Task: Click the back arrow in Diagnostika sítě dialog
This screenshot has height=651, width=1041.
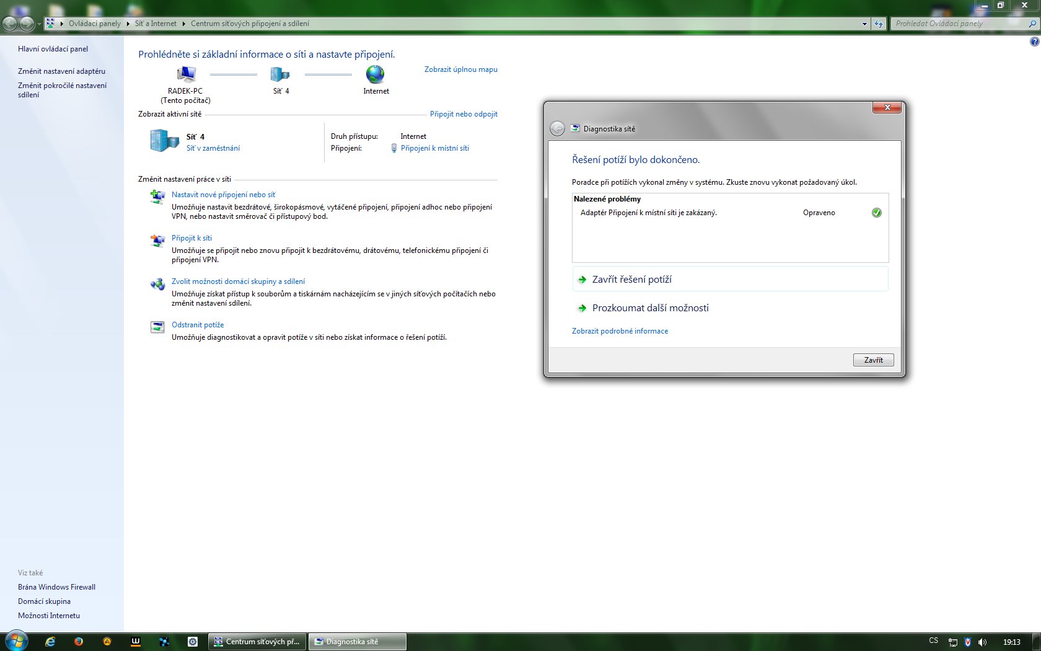Action: [557, 128]
